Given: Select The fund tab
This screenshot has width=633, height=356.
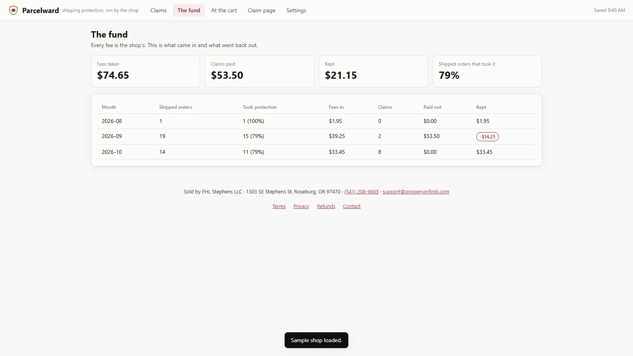Looking at the screenshot, I should 189,10.
